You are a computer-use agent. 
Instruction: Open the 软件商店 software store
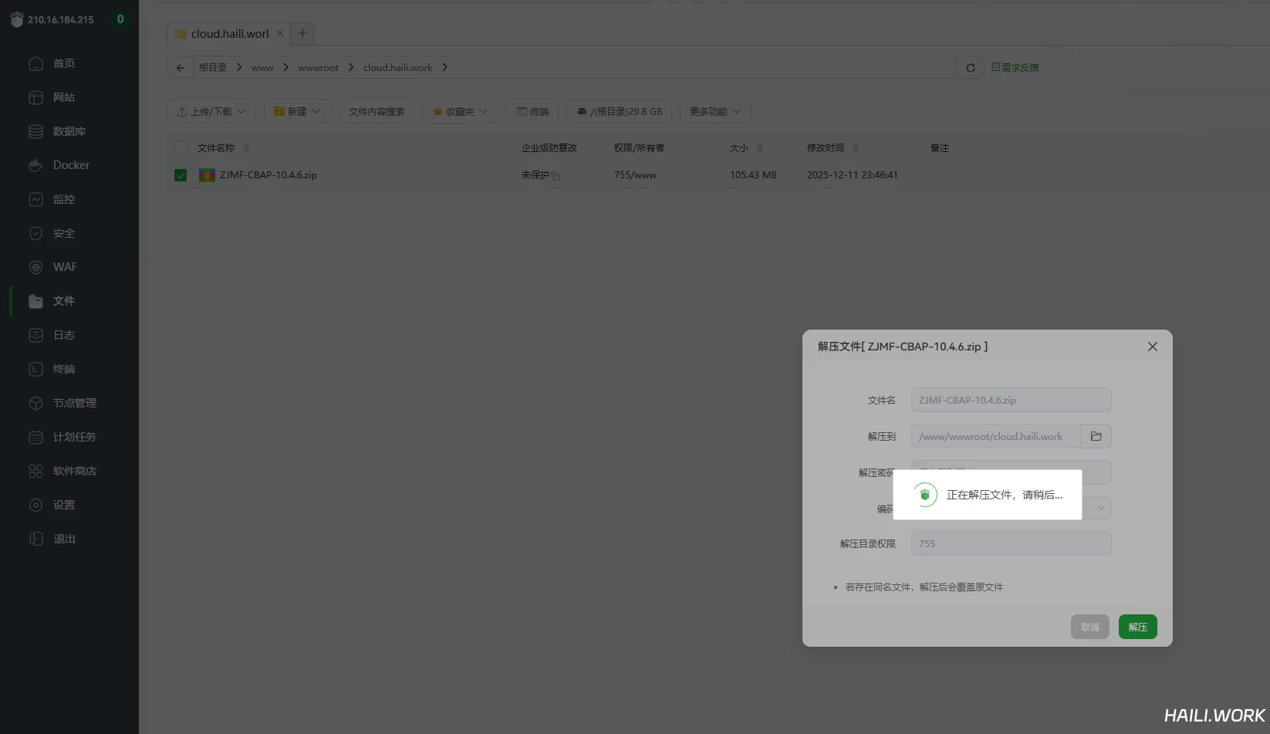pyautogui.click(x=74, y=471)
